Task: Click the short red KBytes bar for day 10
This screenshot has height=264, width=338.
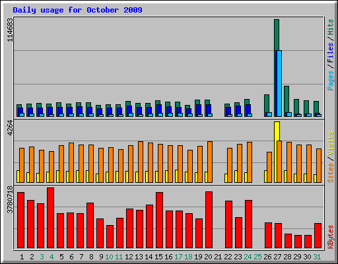Action: coord(110,236)
